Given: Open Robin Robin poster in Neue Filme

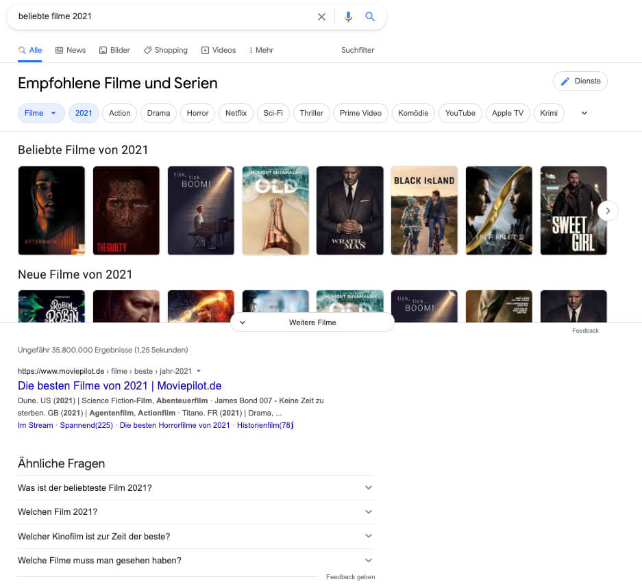Looking at the screenshot, I should point(51,306).
